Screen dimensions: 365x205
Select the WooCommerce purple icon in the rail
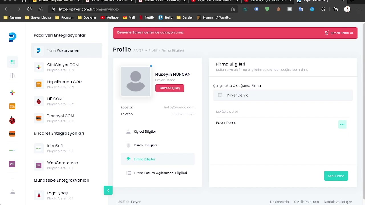[x=12, y=164]
